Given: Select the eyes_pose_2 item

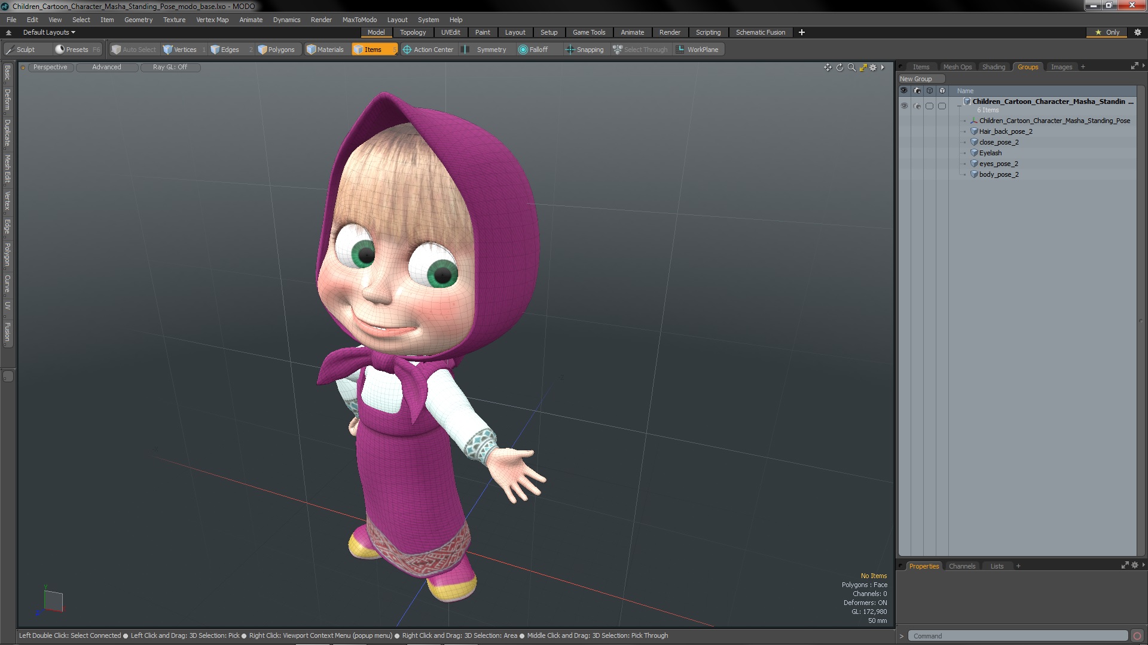Looking at the screenshot, I should click(999, 164).
